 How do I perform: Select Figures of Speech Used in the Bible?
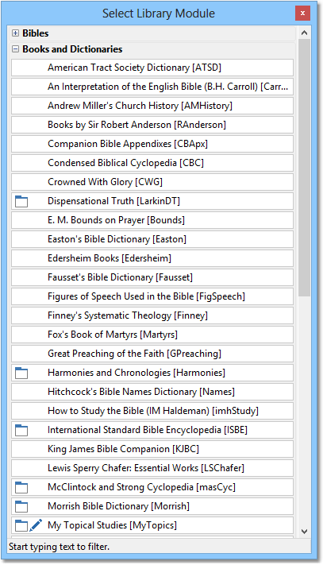coord(152,296)
